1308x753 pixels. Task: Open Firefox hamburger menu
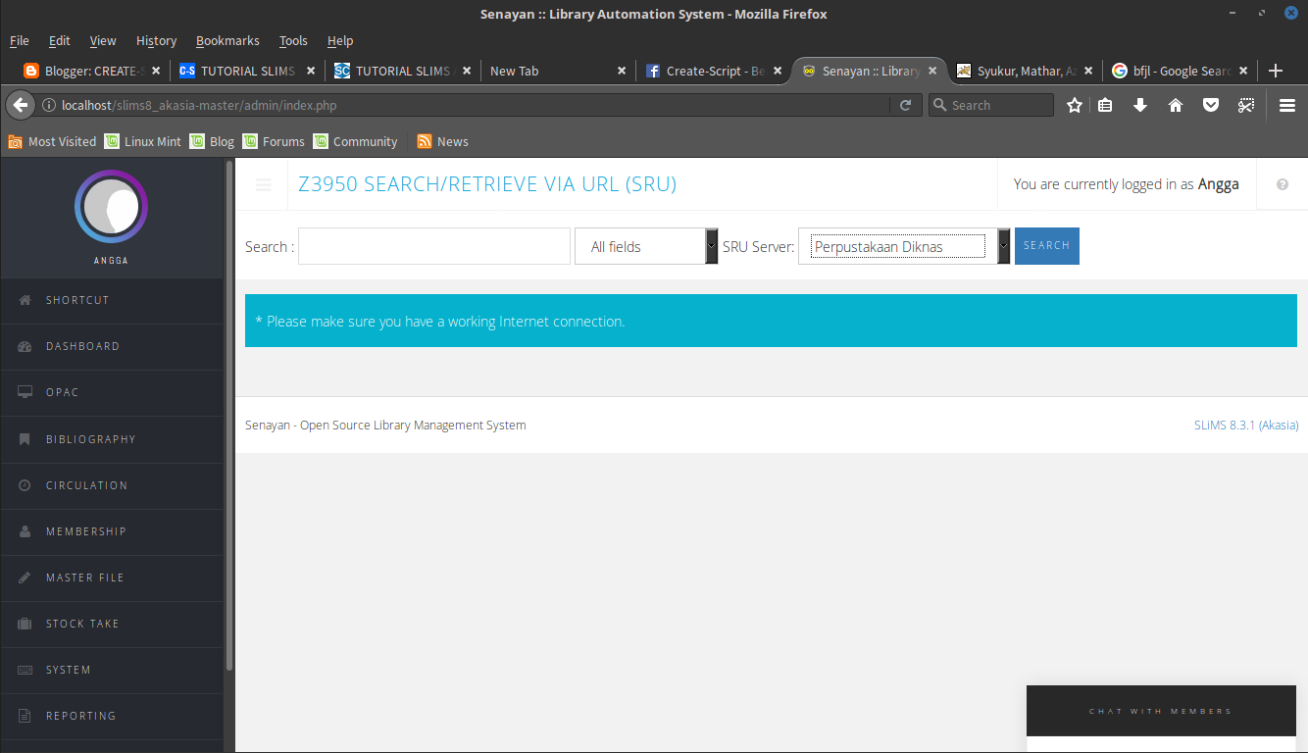1287,105
